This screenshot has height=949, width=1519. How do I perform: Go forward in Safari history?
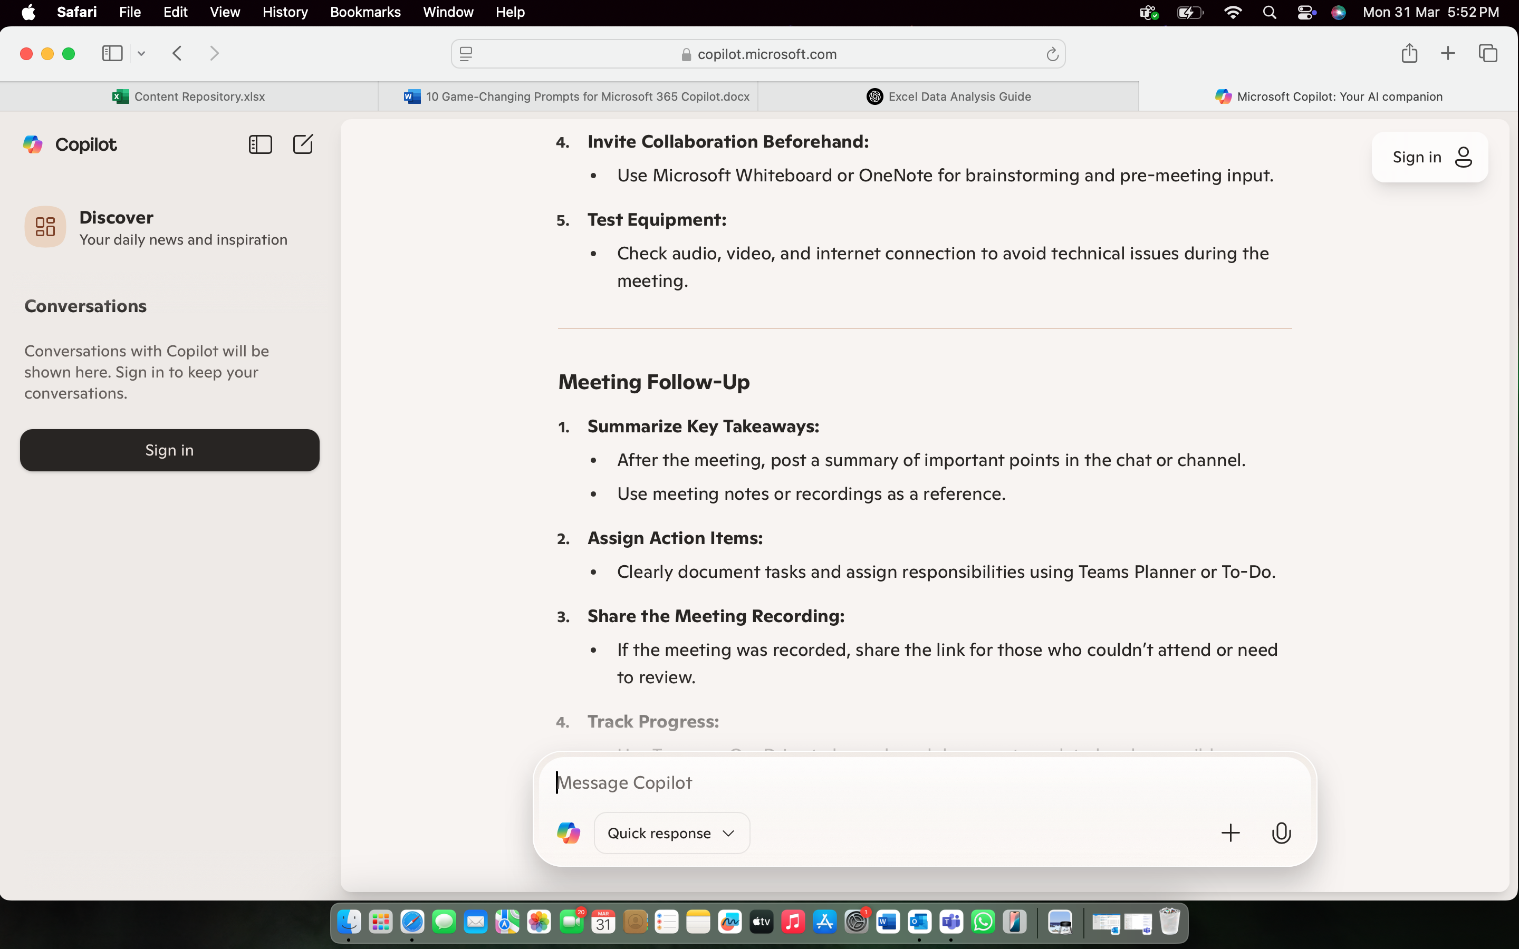click(x=214, y=53)
